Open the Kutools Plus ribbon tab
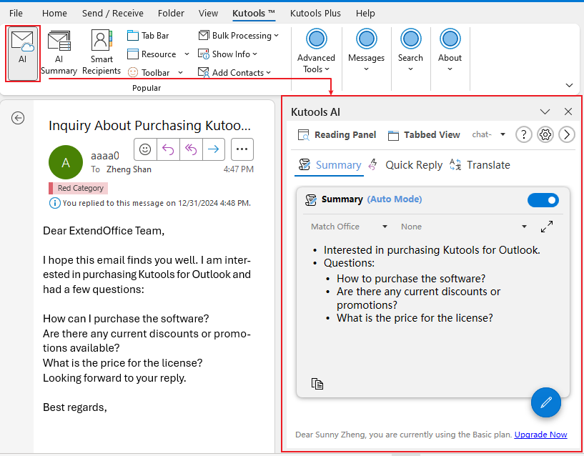 tap(315, 13)
